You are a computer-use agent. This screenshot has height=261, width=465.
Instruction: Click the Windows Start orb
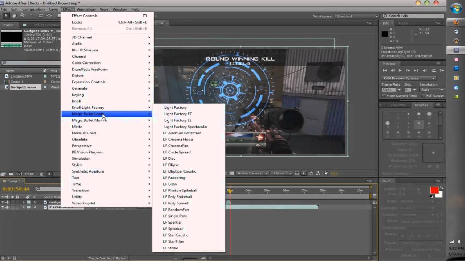pyautogui.click(x=456, y=8)
